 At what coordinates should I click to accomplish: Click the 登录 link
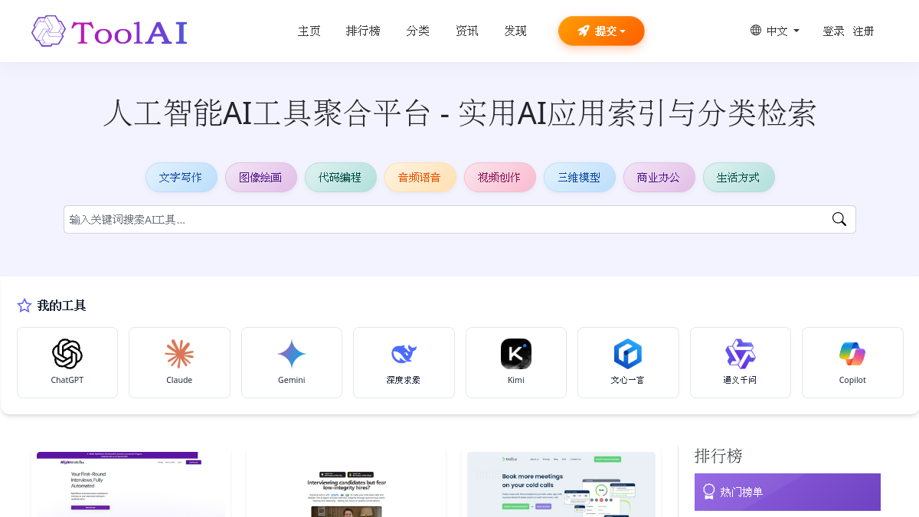tap(833, 31)
